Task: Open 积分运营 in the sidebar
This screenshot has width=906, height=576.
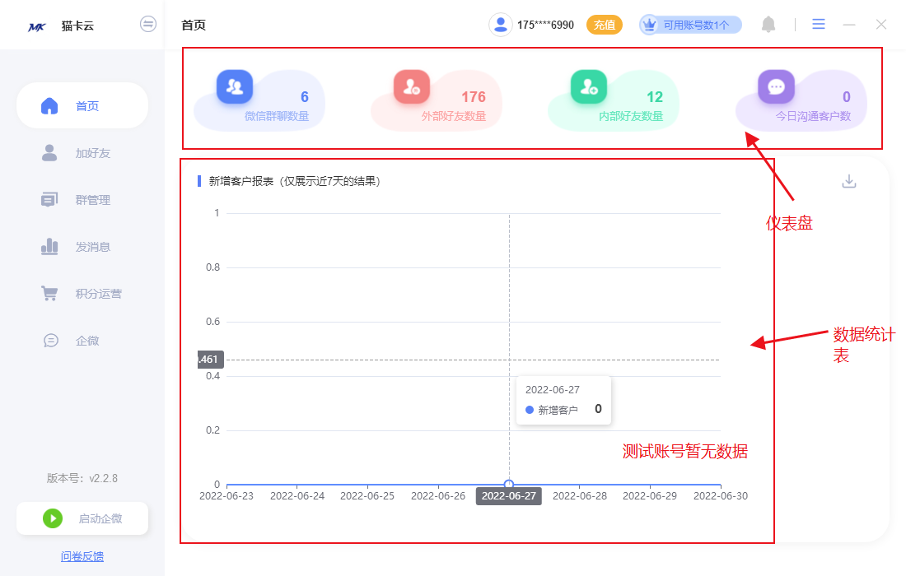Action: 82,294
